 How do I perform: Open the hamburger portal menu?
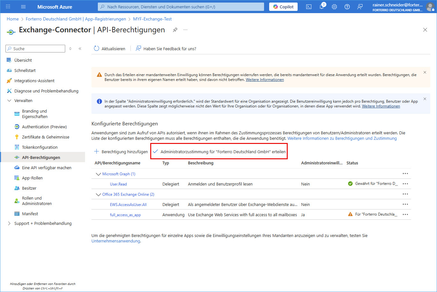[23, 7]
